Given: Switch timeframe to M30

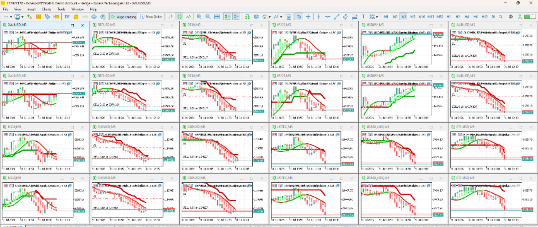Looking at the screenshot, I should point(440,16).
